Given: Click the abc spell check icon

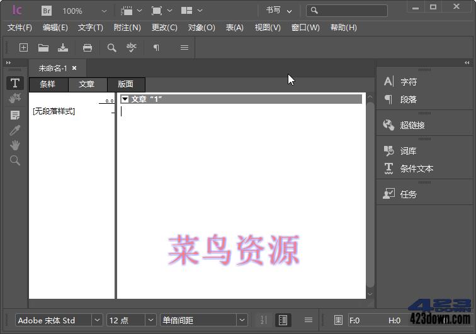Looking at the screenshot, I should (x=131, y=48).
